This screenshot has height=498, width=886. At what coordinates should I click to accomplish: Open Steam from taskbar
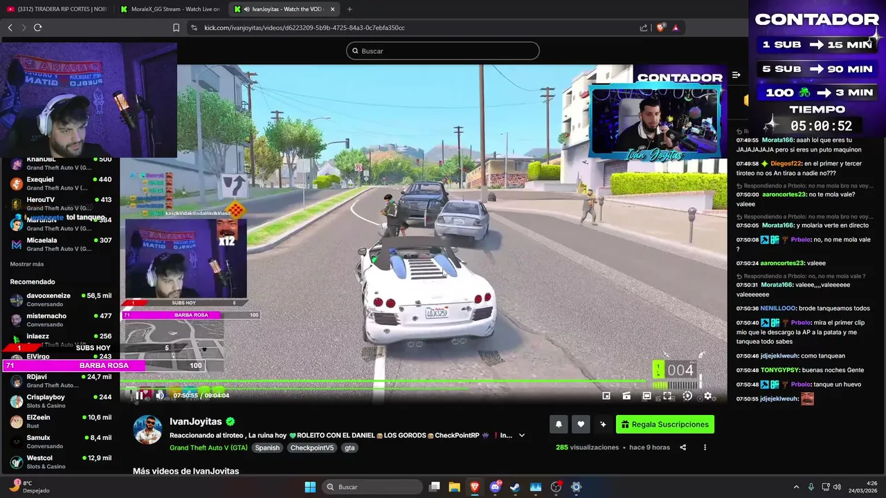coord(515,487)
